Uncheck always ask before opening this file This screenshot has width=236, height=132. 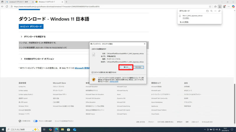[93, 72]
